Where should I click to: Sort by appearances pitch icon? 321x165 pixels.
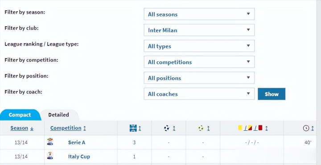pos(133,128)
